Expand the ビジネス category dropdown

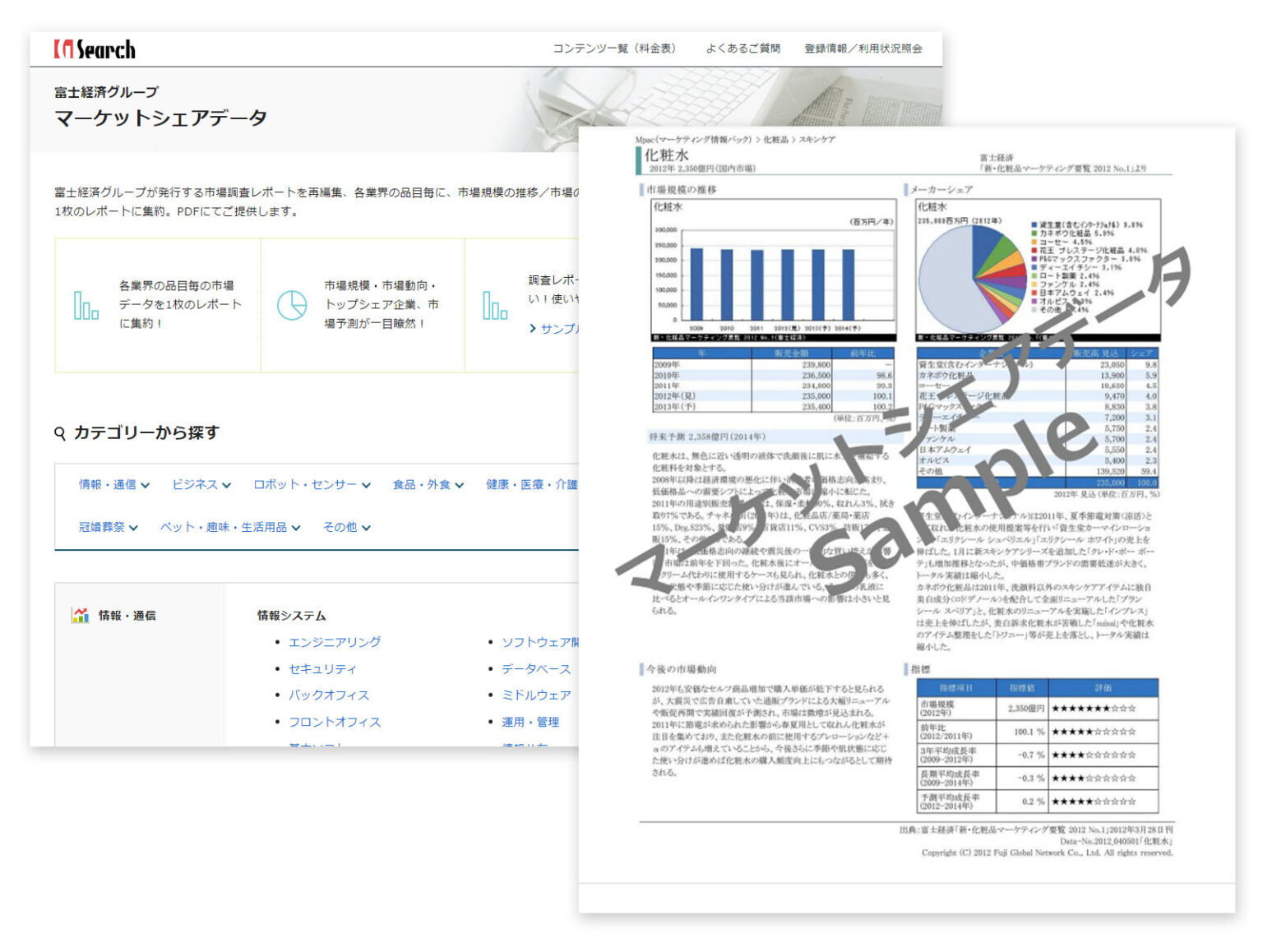coord(201,485)
